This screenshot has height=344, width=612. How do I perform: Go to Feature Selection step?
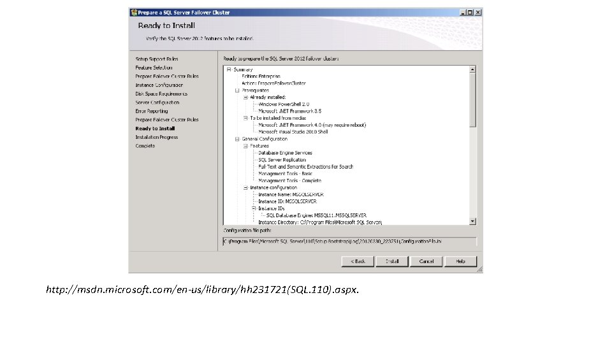pos(154,68)
